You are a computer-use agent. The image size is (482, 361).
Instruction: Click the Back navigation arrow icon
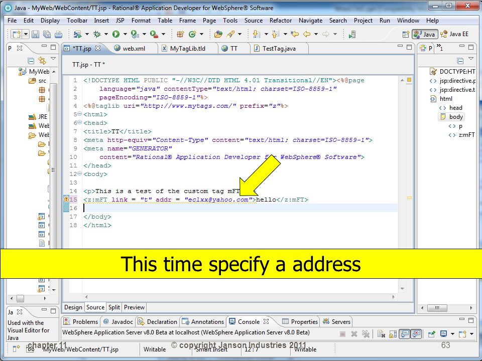tap(307, 34)
